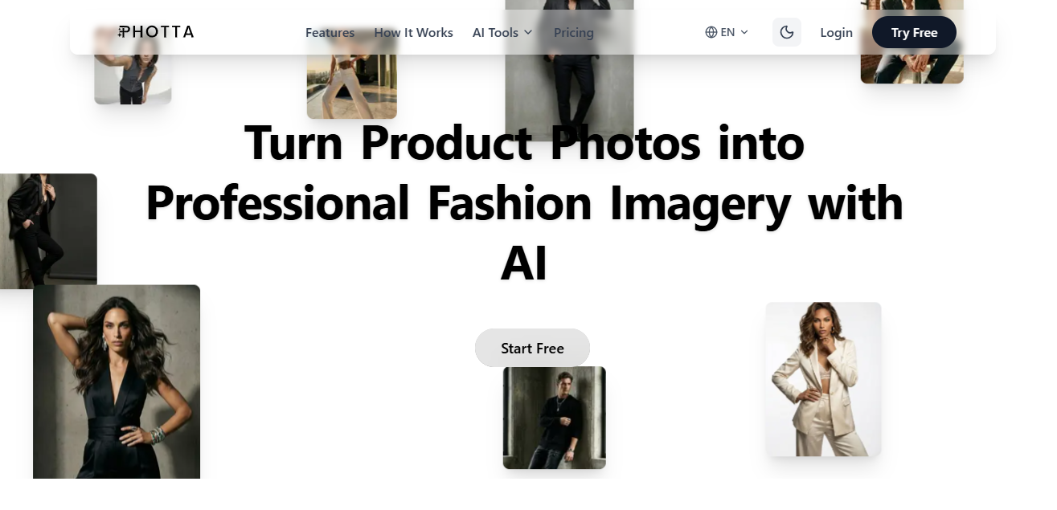The width and height of the screenshot is (1057, 510).
Task: Click the Login link
Action: (x=836, y=33)
